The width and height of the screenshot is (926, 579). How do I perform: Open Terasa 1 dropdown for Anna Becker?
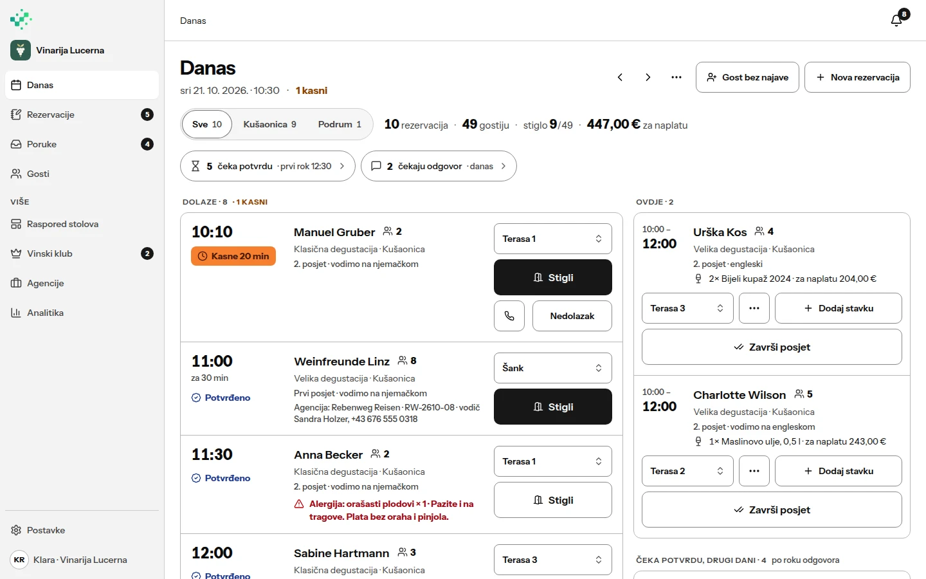(553, 461)
